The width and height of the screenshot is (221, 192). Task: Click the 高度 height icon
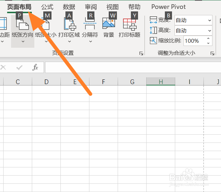click(153, 30)
